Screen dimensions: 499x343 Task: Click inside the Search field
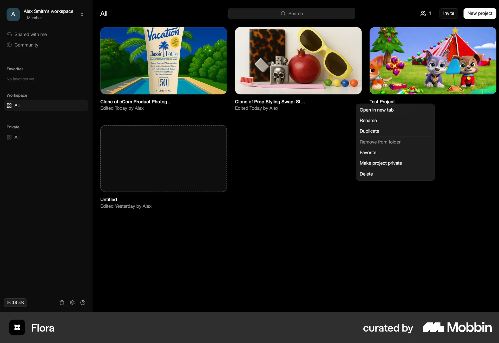point(292,14)
